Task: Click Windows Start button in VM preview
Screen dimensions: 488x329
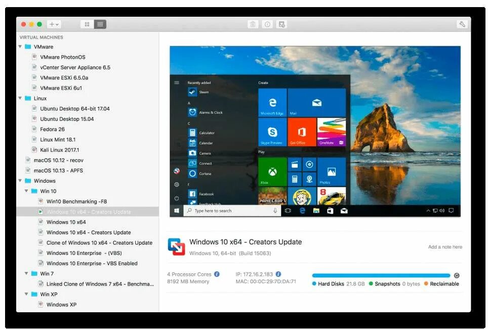Action: click(x=177, y=211)
